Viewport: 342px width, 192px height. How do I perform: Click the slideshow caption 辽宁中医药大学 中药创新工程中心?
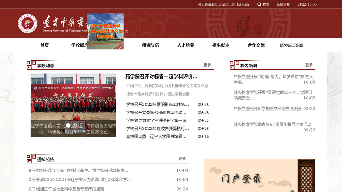click(x=73, y=129)
